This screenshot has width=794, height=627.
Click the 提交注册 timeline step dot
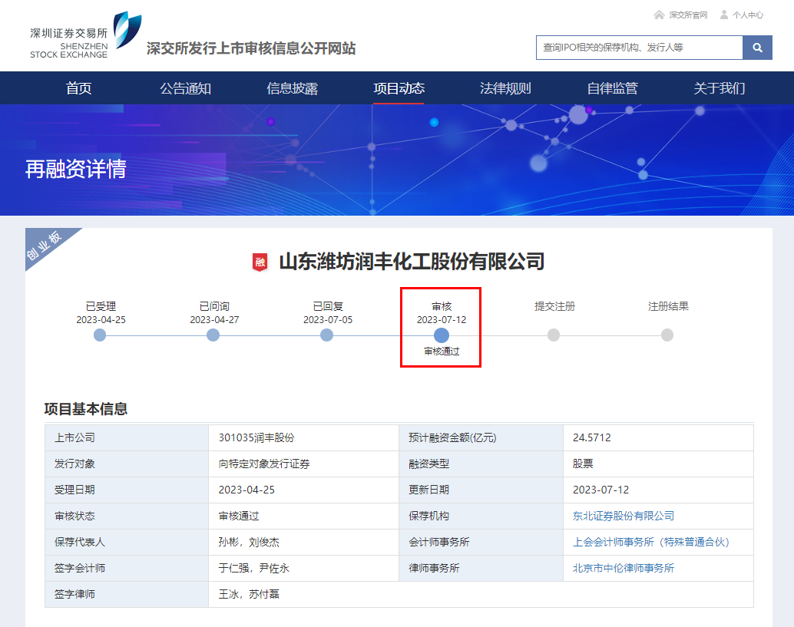pos(554,335)
